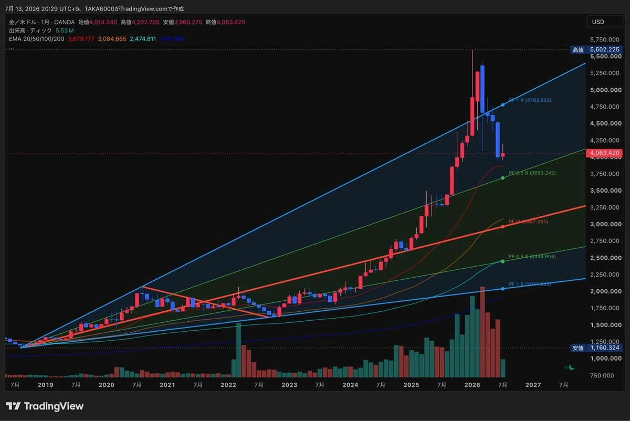Select the green PF 0.5 R anchor dot
630x421 pixels.
(503, 178)
